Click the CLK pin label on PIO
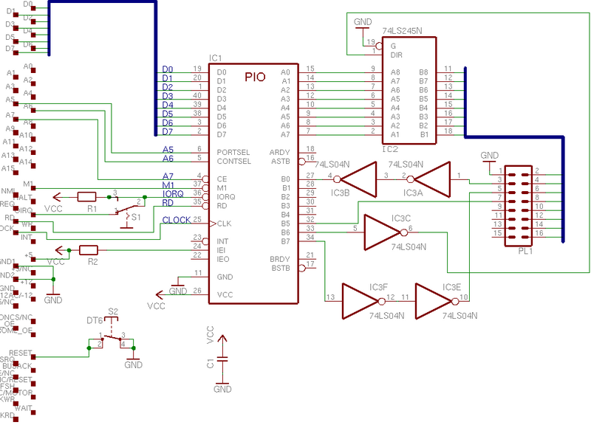 [225, 224]
